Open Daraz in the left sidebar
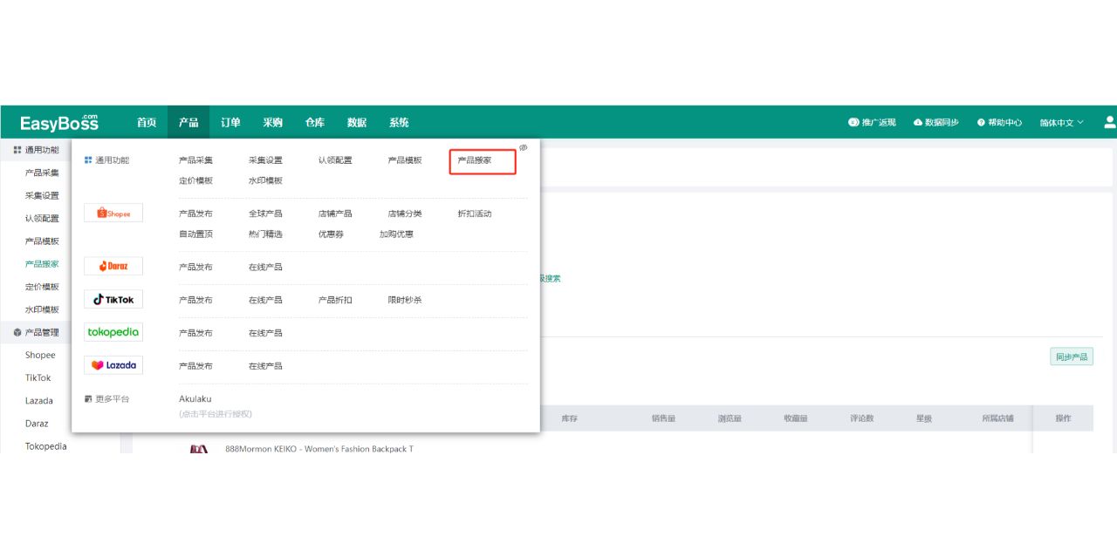 37,424
